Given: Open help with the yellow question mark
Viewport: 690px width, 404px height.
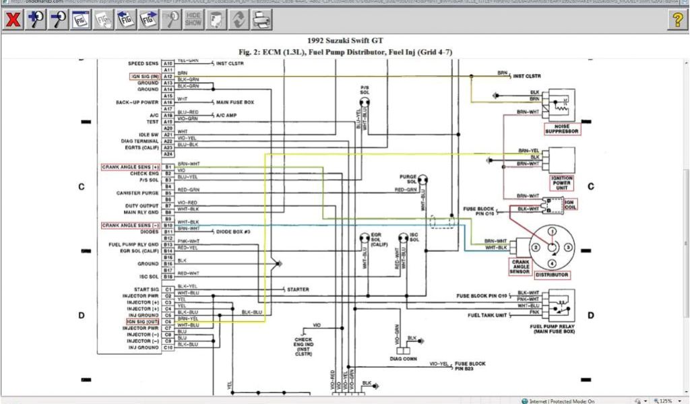Looking at the screenshot, I should [677, 20].
